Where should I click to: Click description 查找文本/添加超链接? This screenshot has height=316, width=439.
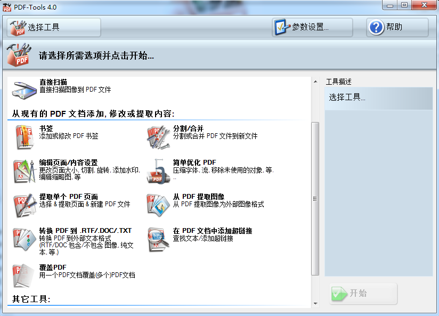coord(203,238)
